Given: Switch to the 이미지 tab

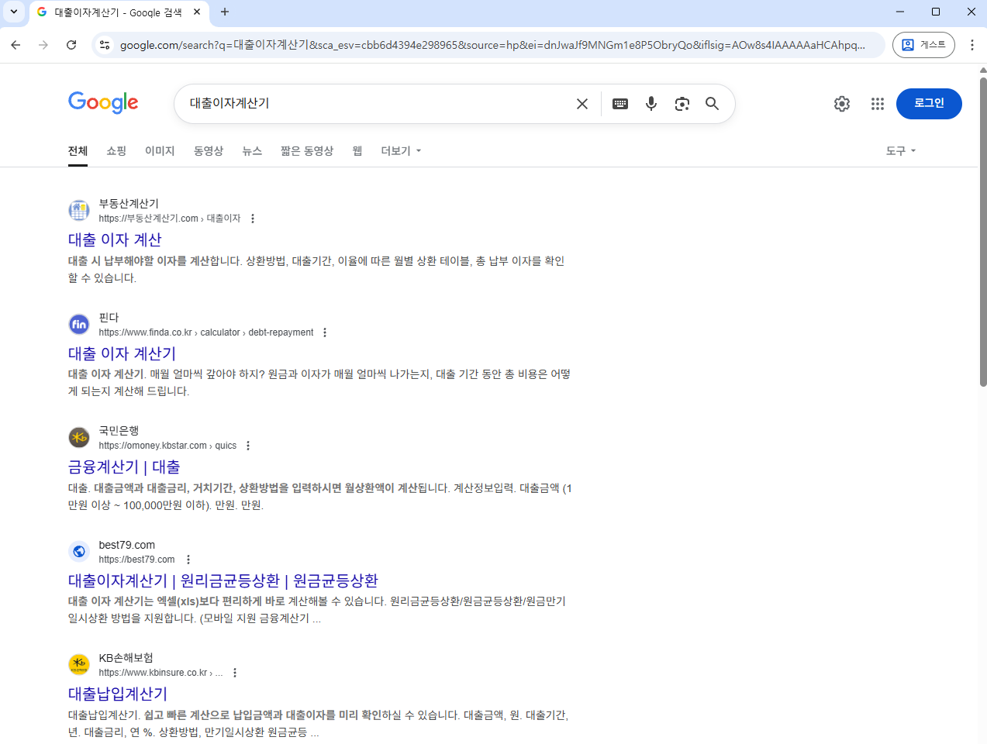Looking at the screenshot, I should click(160, 151).
